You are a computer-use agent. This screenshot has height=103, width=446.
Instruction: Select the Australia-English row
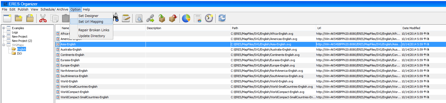pos(251,50)
